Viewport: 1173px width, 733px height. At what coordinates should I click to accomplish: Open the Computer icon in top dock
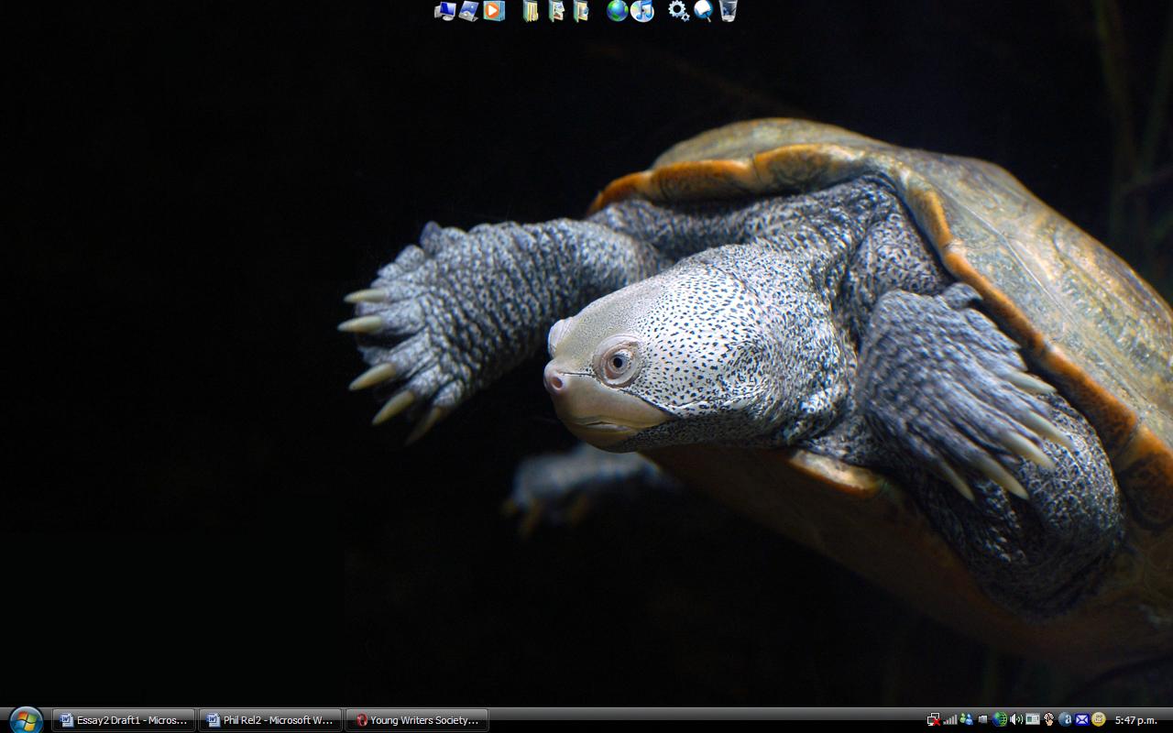[445, 11]
